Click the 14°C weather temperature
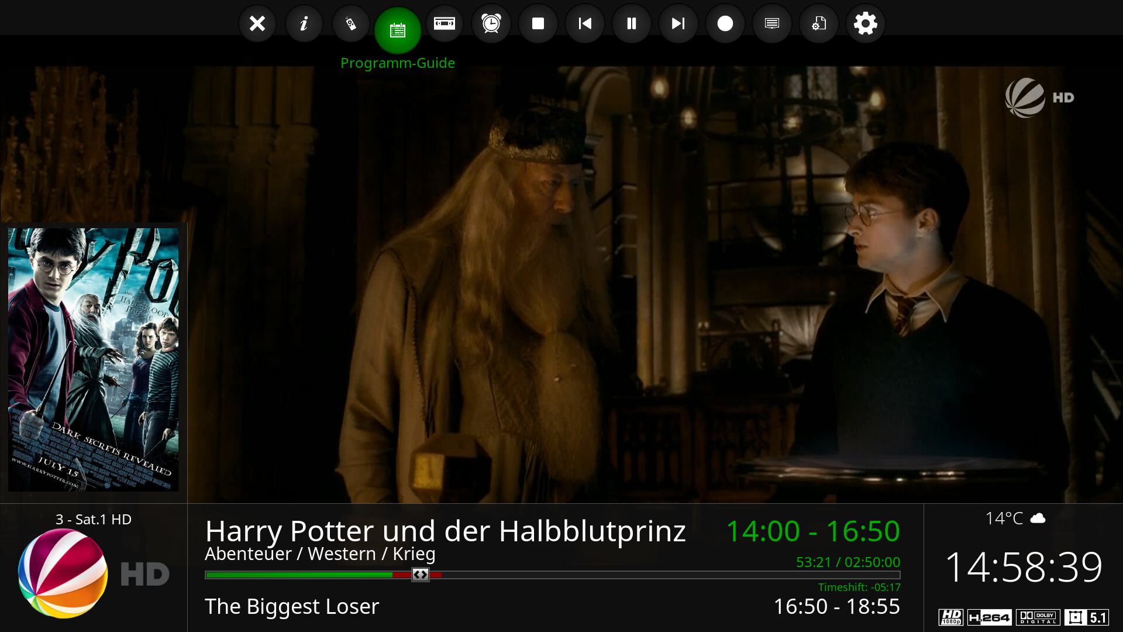This screenshot has width=1123, height=632. [1004, 518]
